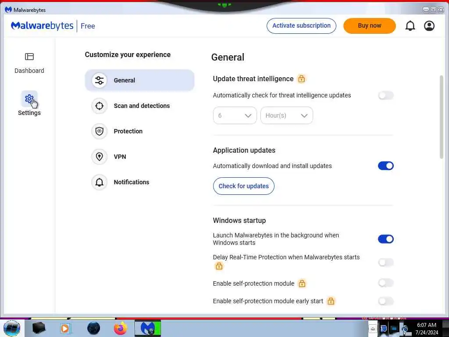The image size is (449, 337).
Task: Toggle launch Malwarebytes when Windows starts
Action: 386,239
